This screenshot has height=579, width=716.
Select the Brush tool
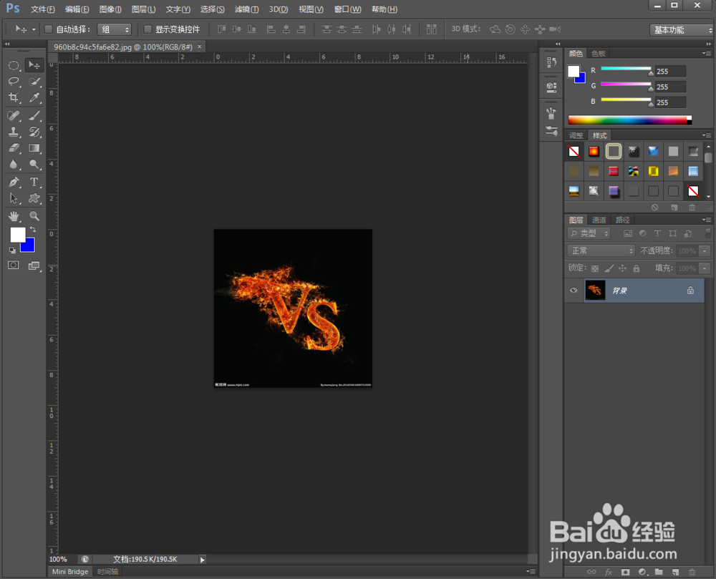point(34,115)
